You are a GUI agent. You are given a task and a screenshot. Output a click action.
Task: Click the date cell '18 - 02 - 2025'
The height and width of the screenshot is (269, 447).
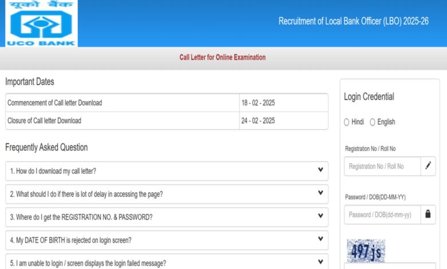point(284,103)
